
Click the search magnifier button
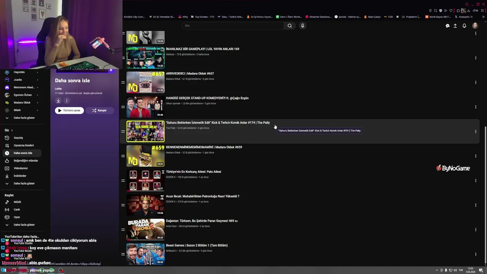pyautogui.click(x=290, y=25)
